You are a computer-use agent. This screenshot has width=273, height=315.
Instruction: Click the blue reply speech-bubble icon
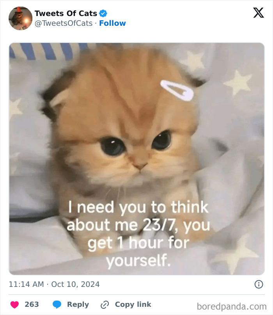point(57,304)
